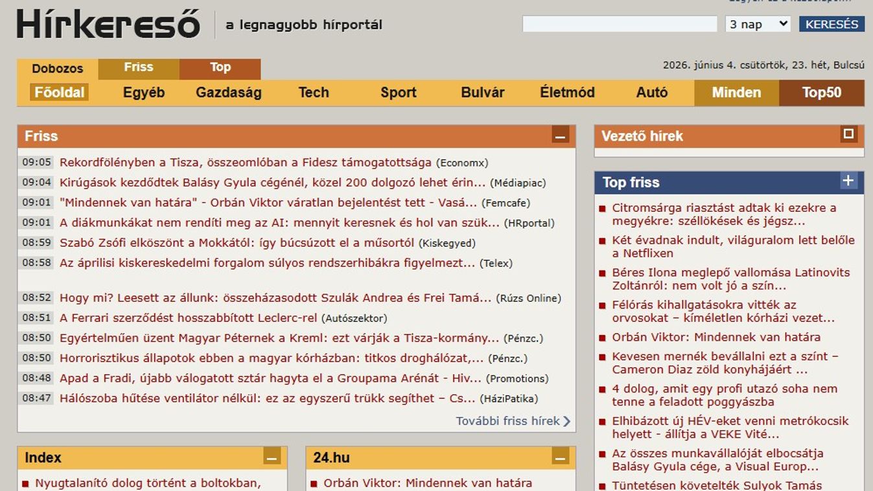Open Tüntetésen követelték Sulyok Tamás headline
This screenshot has width=873, height=491.
tap(717, 485)
